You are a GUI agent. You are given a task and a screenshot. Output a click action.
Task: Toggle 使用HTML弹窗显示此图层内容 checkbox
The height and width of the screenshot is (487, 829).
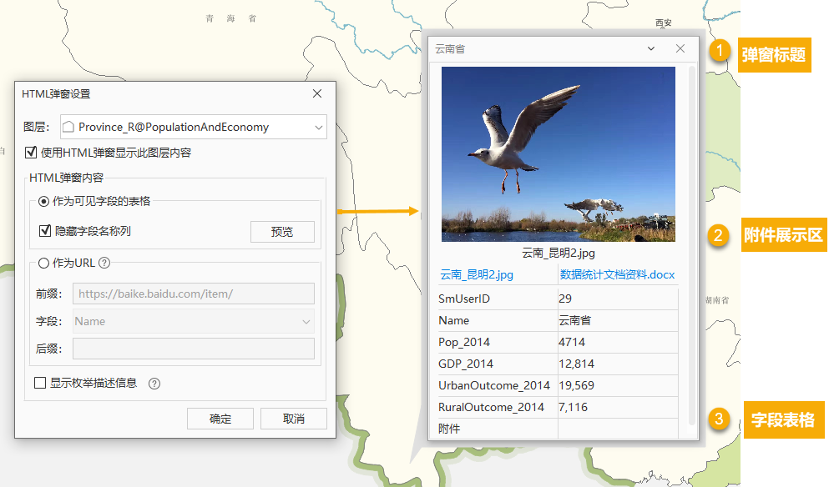point(32,153)
